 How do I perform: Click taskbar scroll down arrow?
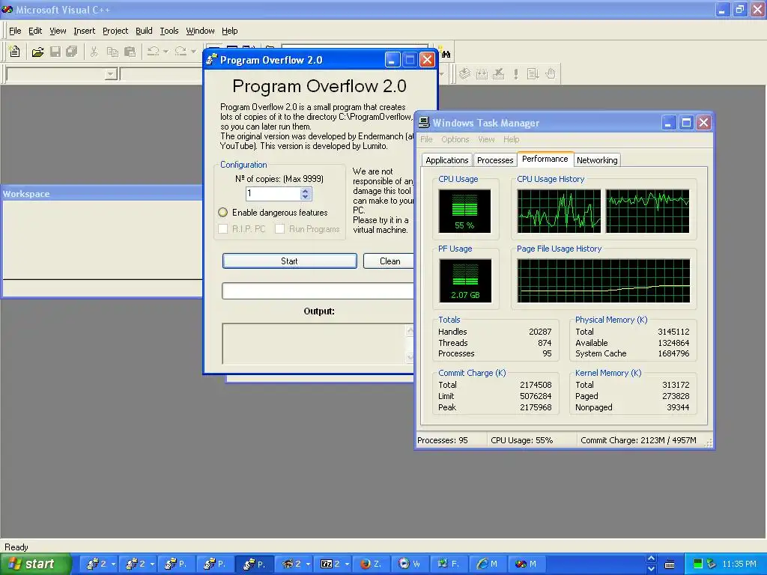(x=651, y=569)
